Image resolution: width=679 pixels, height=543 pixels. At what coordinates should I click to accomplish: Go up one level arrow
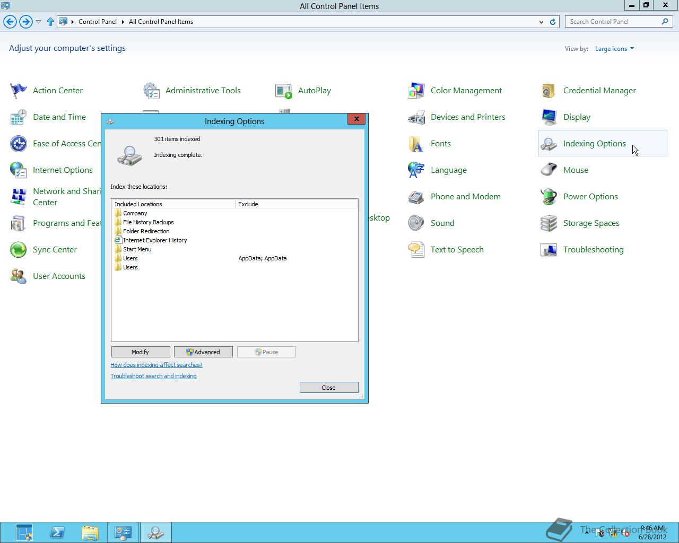50,22
